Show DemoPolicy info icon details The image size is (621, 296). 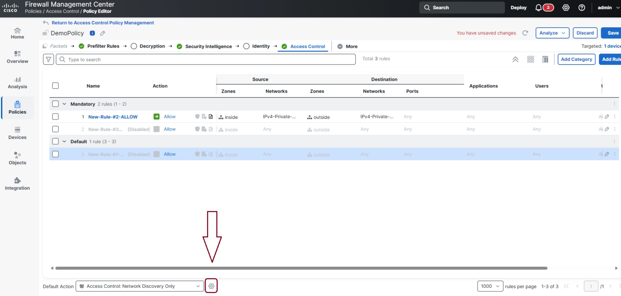click(x=92, y=33)
